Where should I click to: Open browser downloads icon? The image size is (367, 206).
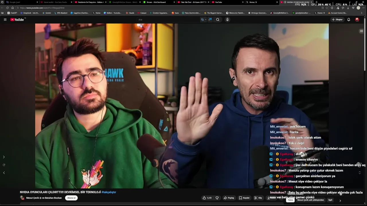point(348,8)
